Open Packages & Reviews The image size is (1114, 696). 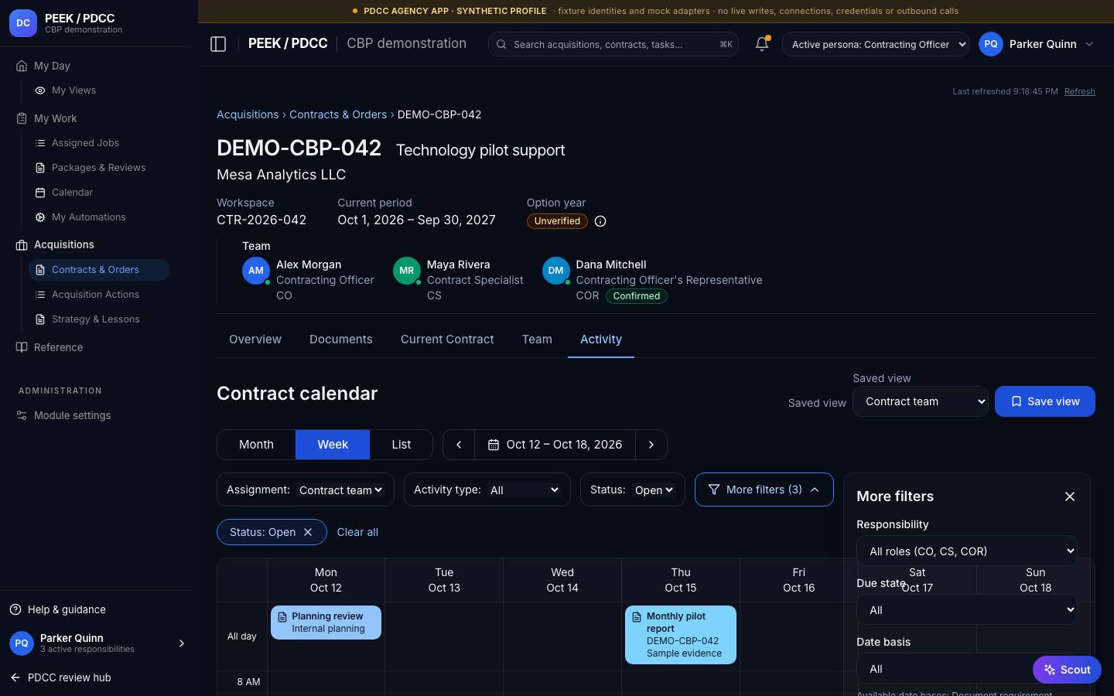(98, 168)
